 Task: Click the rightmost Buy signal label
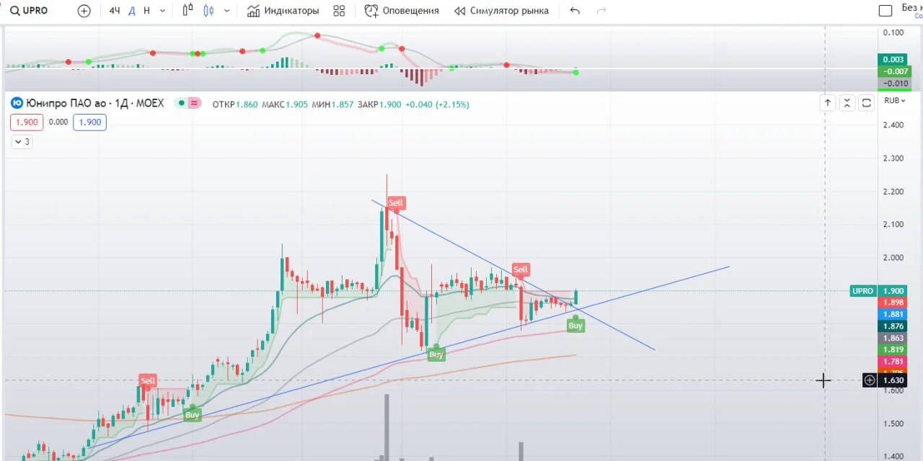tap(575, 326)
